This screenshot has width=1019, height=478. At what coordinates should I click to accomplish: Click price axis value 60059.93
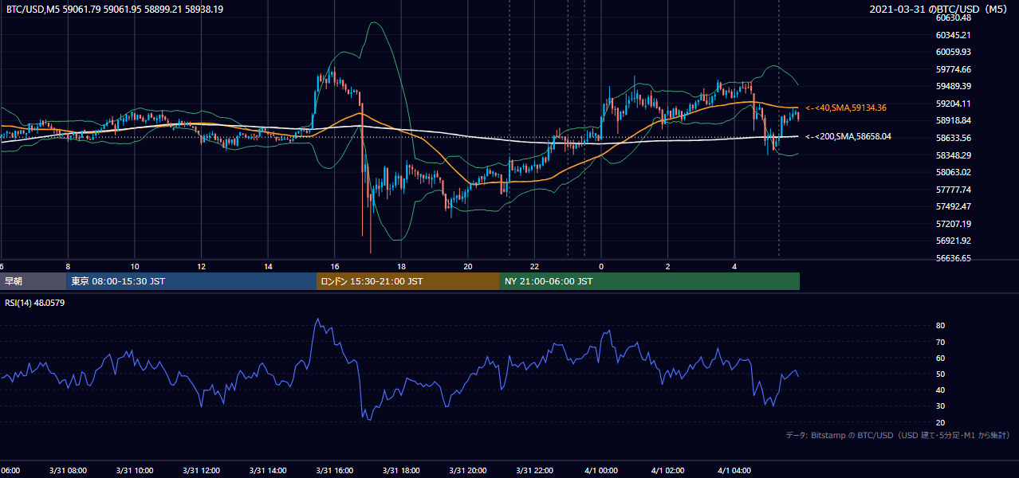pyautogui.click(x=953, y=52)
